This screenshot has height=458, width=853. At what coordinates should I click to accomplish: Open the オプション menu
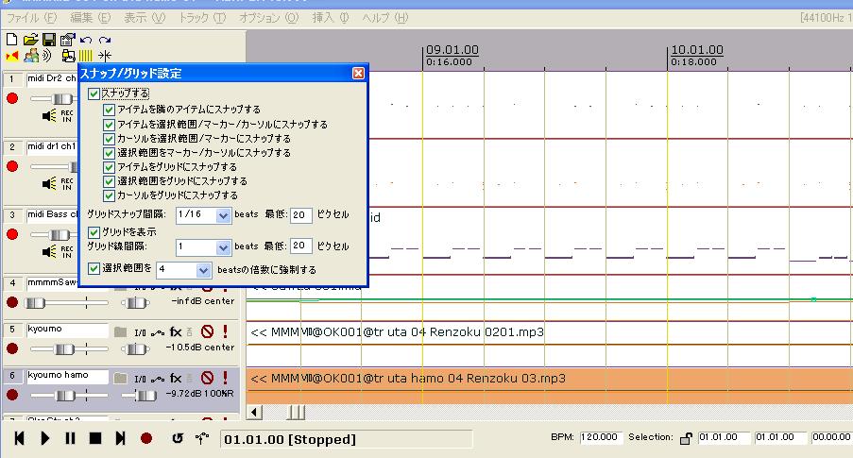(x=268, y=18)
